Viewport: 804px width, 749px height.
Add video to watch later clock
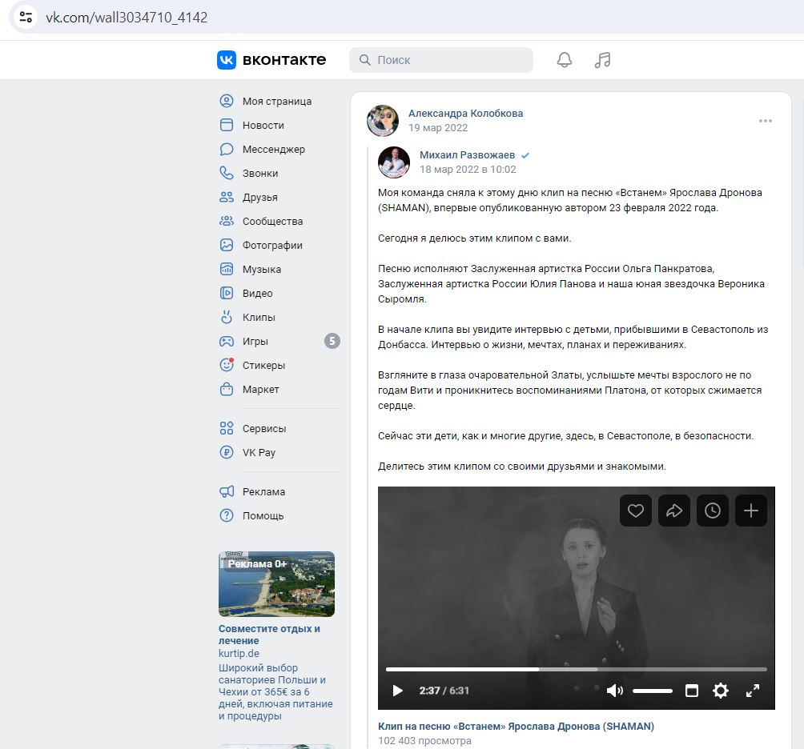pyautogui.click(x=713, y=511)
